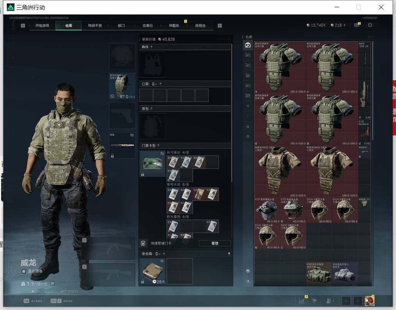The width and height of the screenshot is (396, 310).
Task: Open the weight details list icon beside 7.7
Action: [52, 283]
